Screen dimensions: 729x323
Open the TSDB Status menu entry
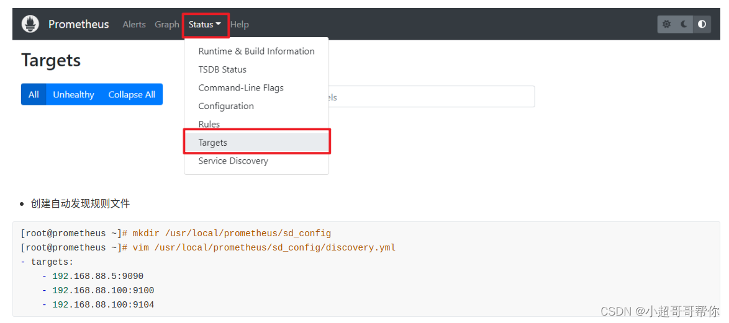pyautogui.click(x=256, y=69)
